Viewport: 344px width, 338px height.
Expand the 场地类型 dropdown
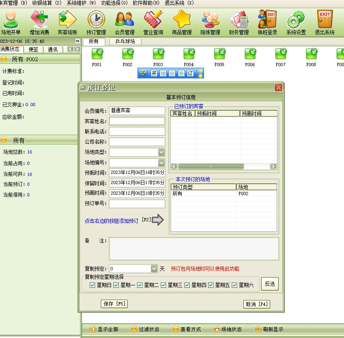pos(161,152)
